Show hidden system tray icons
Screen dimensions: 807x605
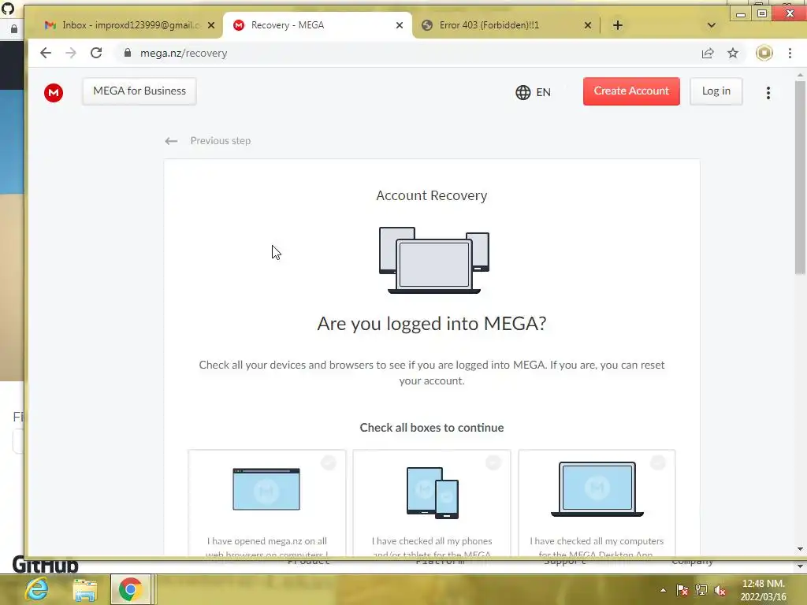coord(663,590)
